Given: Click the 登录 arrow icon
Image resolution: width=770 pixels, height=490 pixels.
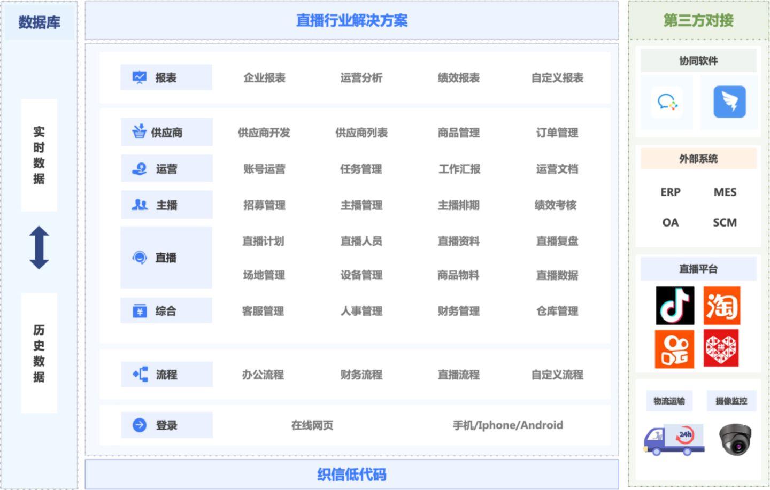Looking at the screenshot, I should [x=140, y=425].
